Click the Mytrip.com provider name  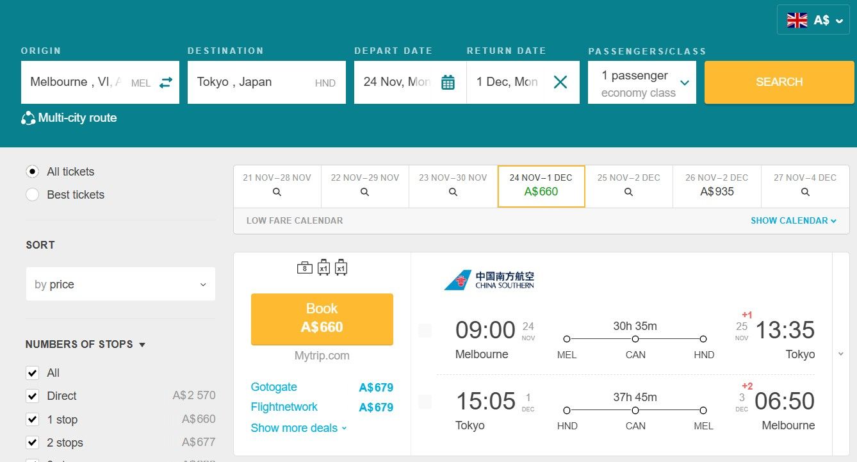(x=322, y=356)
